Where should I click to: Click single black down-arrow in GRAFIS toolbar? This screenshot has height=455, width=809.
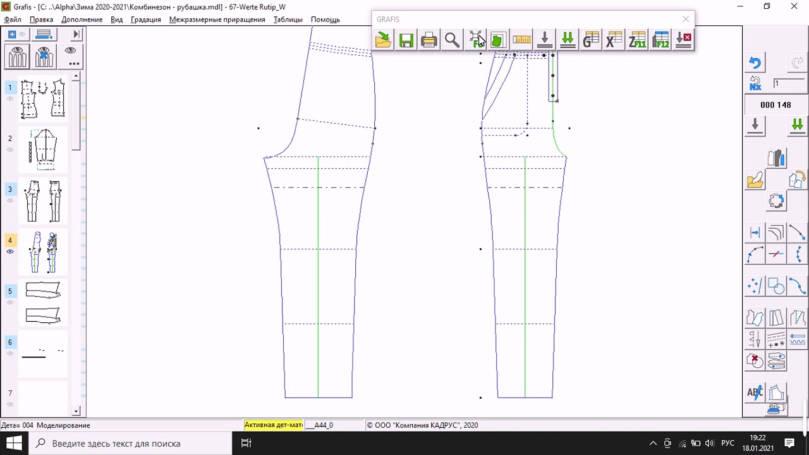[545, 40]
